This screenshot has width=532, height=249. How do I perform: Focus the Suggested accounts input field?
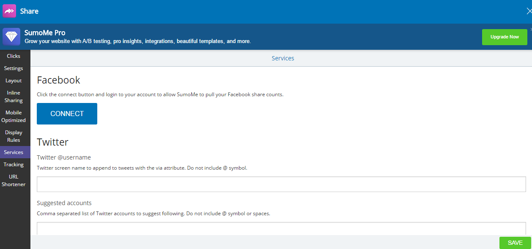pyautogui.click(x=281, y=229)
